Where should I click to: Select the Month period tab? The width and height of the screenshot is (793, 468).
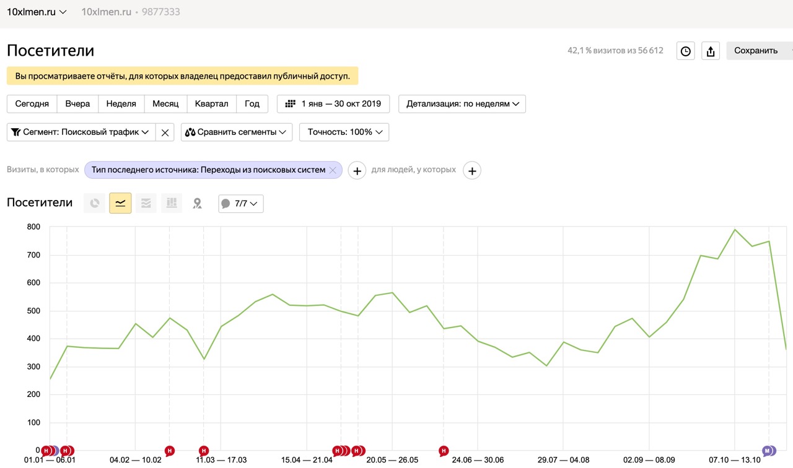pos(165,104)
